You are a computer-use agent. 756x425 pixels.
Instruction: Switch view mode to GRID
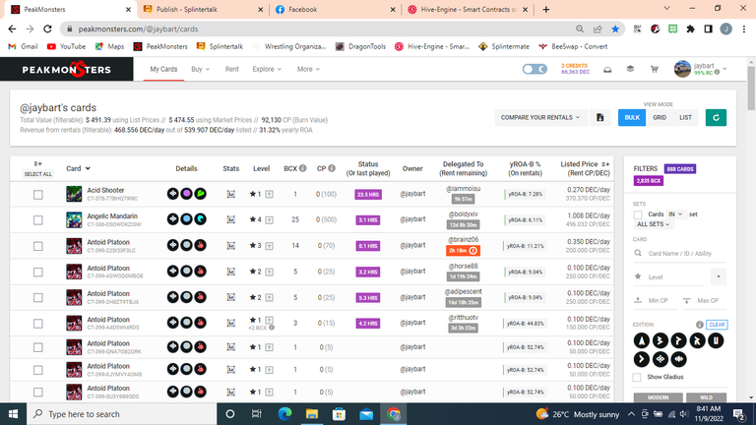pos(660,118)
